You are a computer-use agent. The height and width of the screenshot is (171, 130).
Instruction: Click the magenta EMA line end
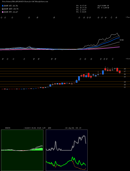coord(119,47)
